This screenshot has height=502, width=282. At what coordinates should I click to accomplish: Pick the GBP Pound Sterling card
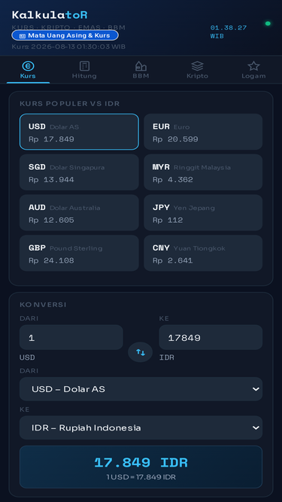point(79,253)
